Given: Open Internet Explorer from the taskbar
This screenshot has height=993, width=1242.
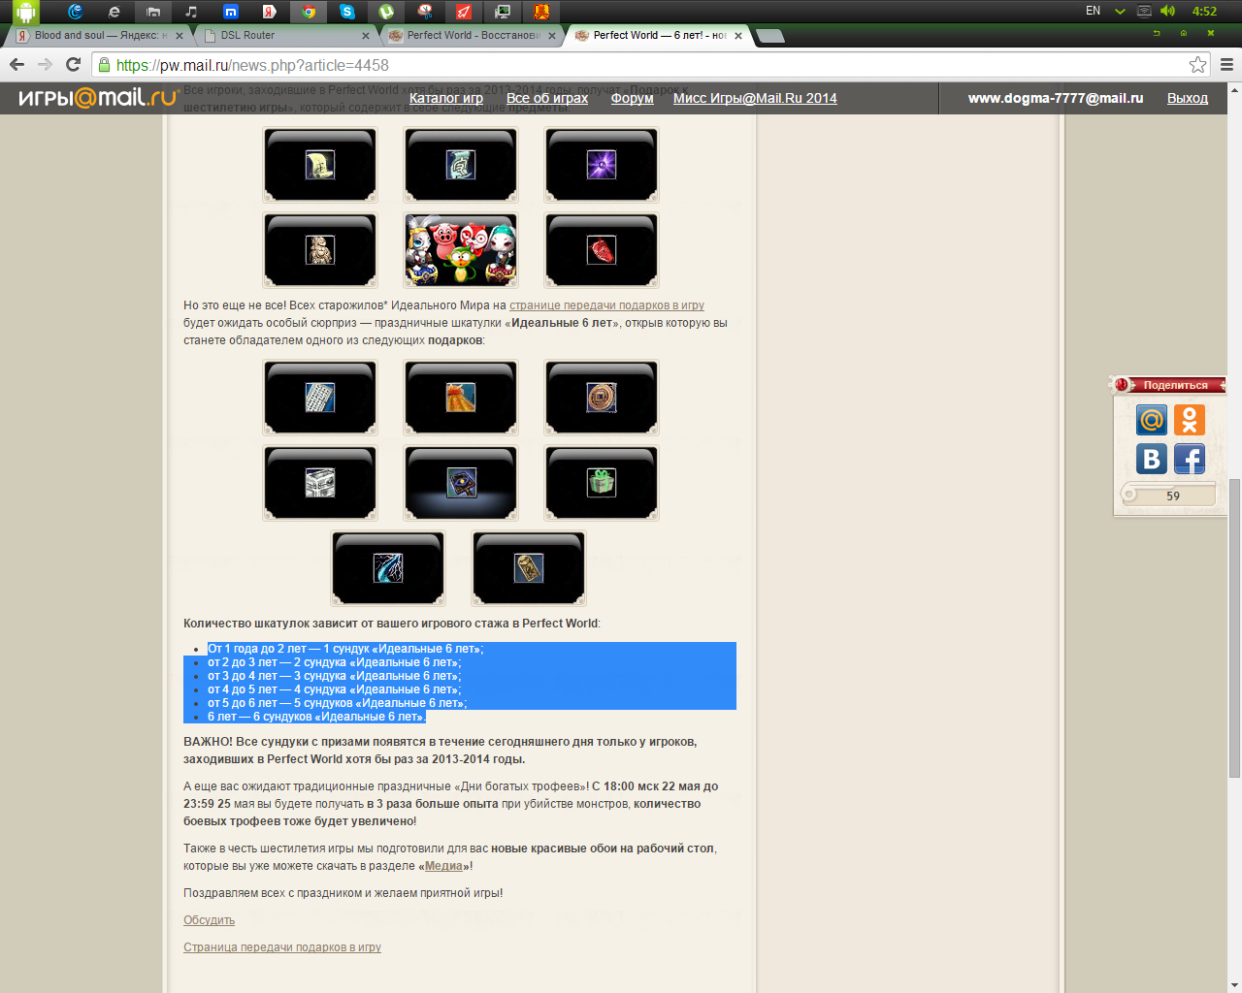Looking at the screenshot, I should 114,12.
